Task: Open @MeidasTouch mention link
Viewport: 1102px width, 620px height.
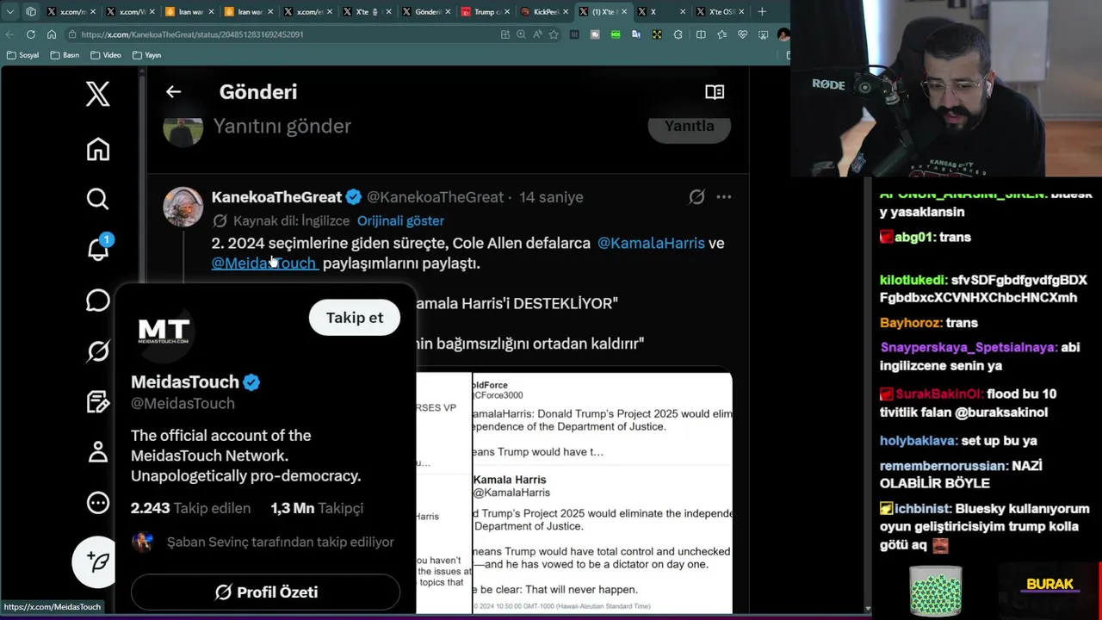Action: tap(264, 263)
